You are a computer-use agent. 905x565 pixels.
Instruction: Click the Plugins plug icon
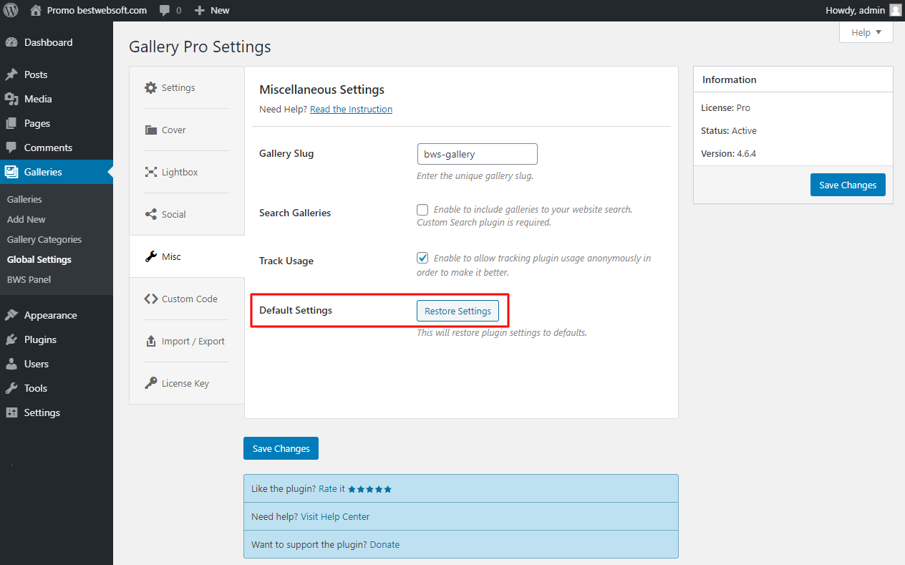pos(11,339)
